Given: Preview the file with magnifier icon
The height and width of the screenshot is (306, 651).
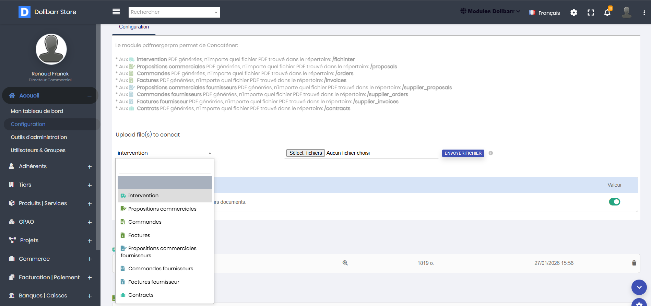Looking at the screenshot, I should click(x=345, y=263).
